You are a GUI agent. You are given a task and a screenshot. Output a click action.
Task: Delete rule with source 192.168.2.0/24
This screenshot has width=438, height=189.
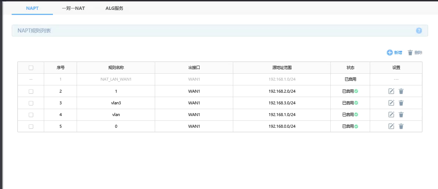click(401, 91)
